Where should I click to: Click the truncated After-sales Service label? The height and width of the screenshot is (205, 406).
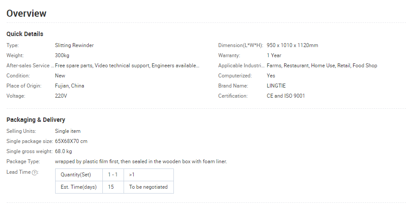point(28,66)
